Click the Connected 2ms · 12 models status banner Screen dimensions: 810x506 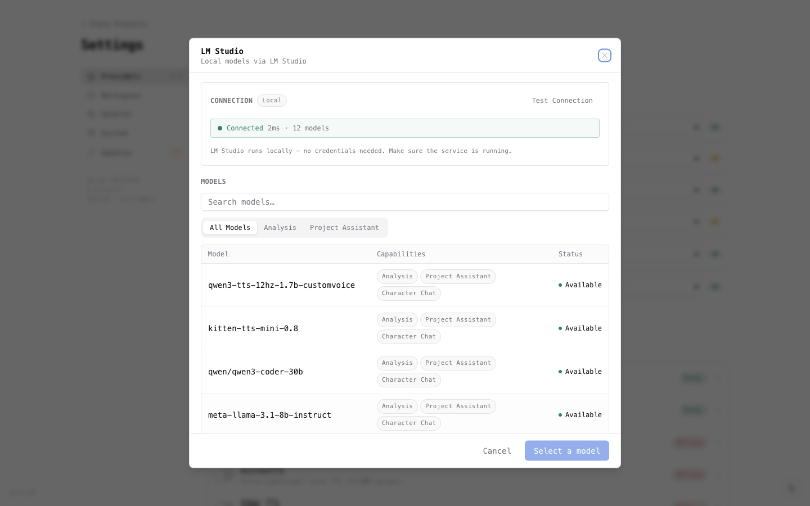(405, 128)
